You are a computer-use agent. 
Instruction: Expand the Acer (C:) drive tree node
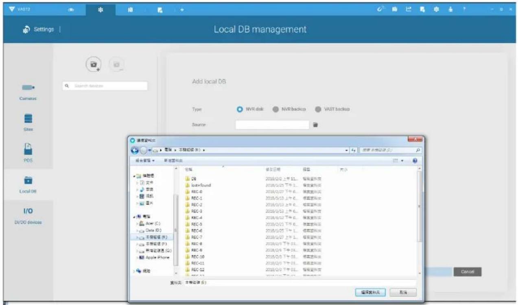(x=136, y=223)
